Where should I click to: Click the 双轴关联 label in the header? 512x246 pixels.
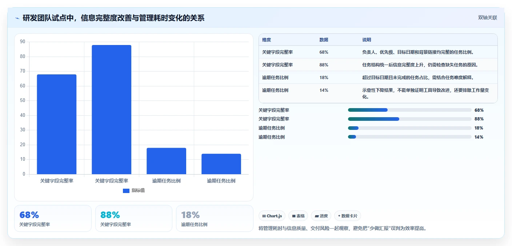[x=487, y=18]
